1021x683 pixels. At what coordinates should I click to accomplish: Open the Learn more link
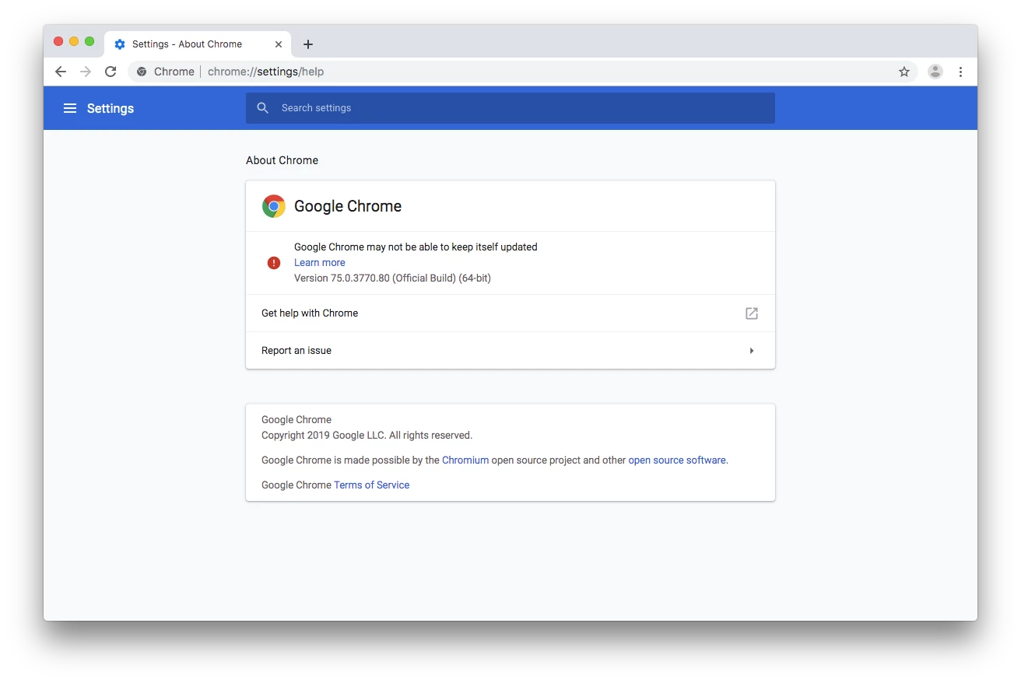click(x=320, y=262)
